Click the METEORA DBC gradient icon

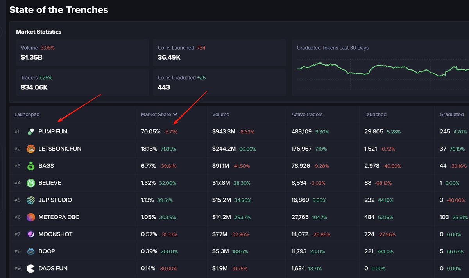tap(31, 217)
